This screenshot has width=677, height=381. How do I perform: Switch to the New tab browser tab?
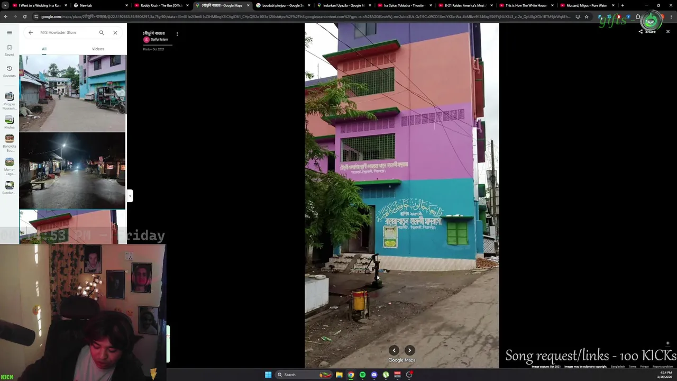click(100, 5)
